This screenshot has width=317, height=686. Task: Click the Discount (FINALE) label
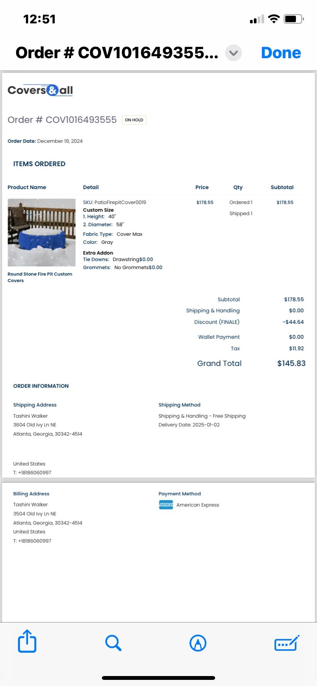pyautogui.click(x=217, y=322)
